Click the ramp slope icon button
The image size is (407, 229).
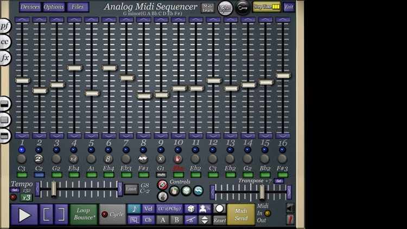[191, 220]
